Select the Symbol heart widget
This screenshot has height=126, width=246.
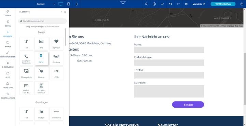pos(56,44)
